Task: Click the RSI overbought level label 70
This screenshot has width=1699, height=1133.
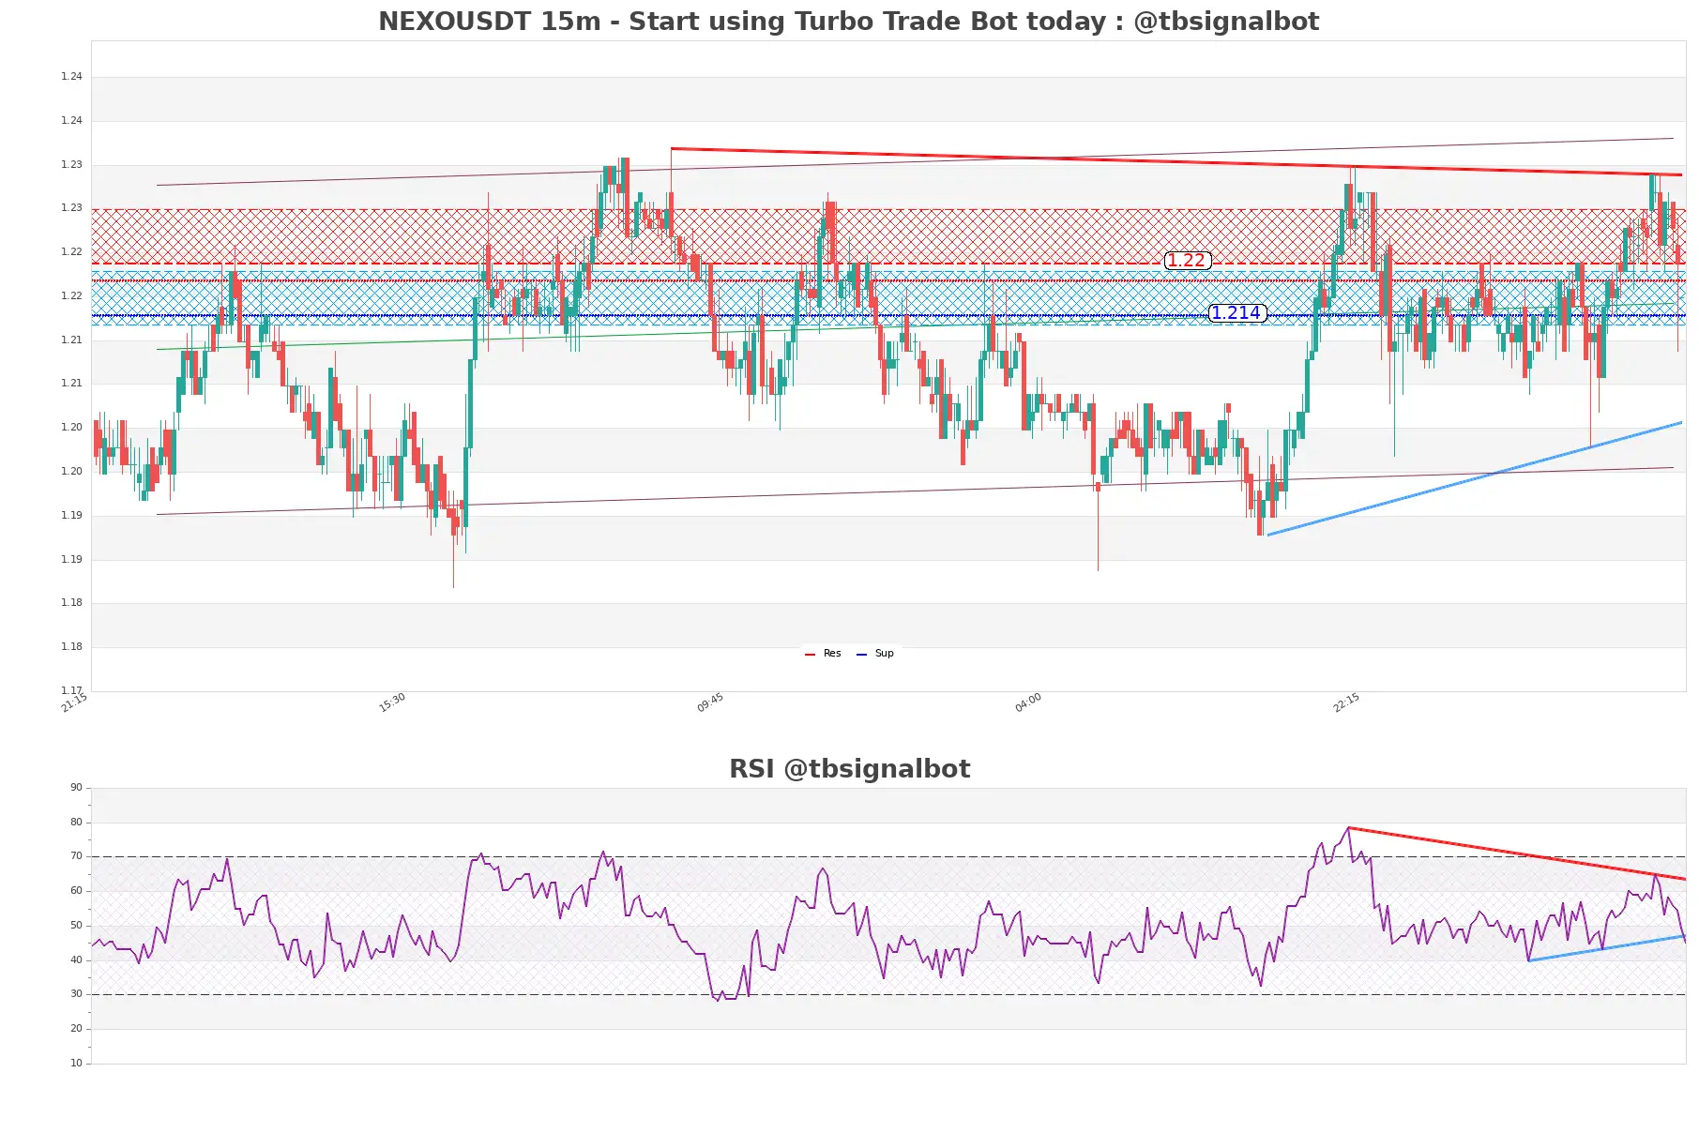Action: pos(76,856)
